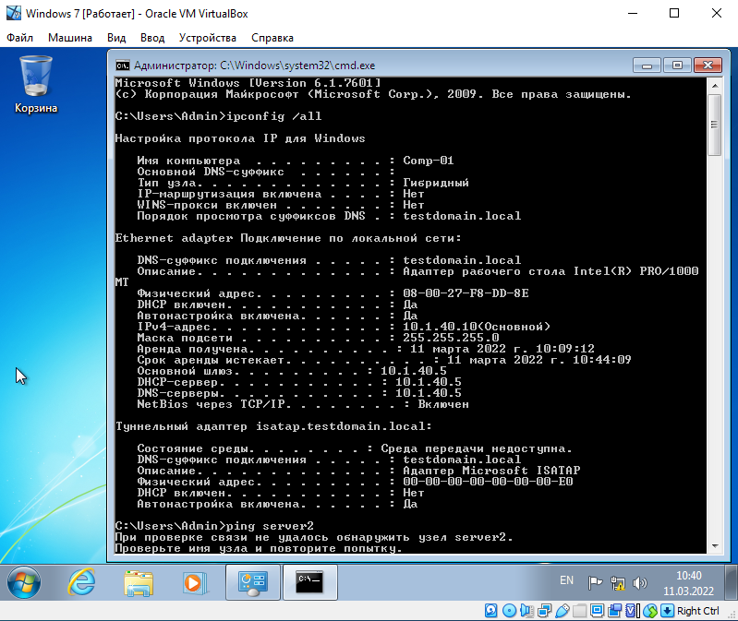Click cmd window scrollbar up arrow
Screen dimensions: 738x621
714,85
